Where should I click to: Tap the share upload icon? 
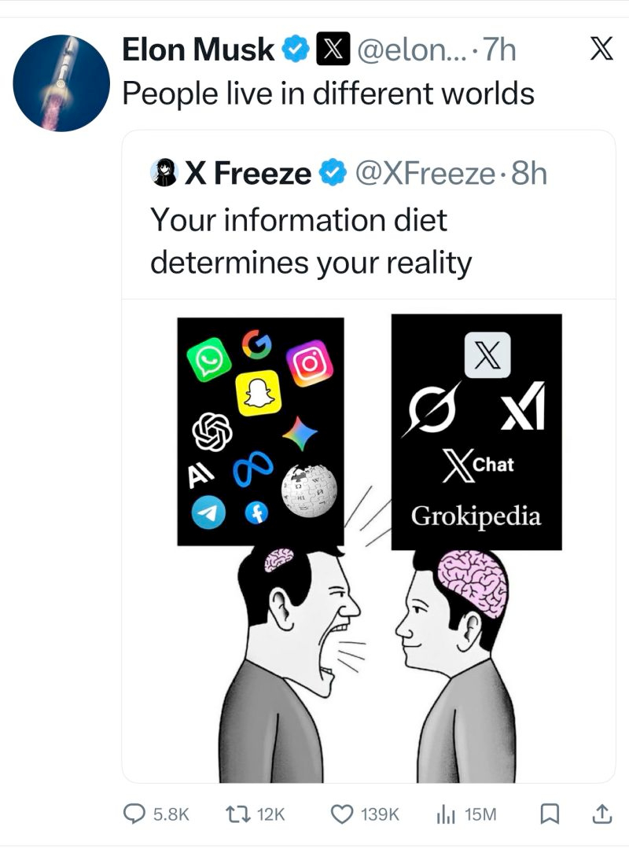coord(600,814)
